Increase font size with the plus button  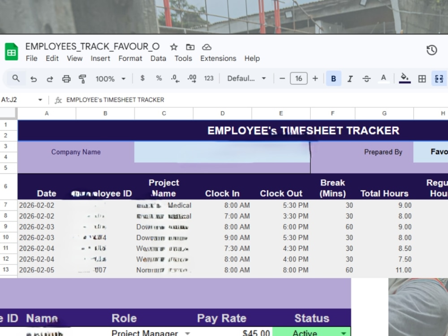tap(315, 78)
